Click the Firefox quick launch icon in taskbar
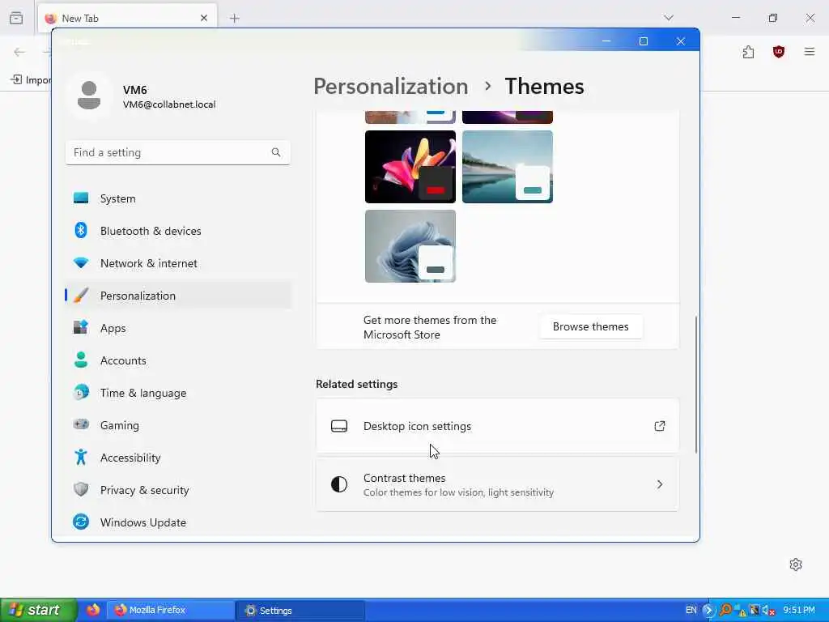Screen dimensions: 829x622 click(x=93, y=610)
